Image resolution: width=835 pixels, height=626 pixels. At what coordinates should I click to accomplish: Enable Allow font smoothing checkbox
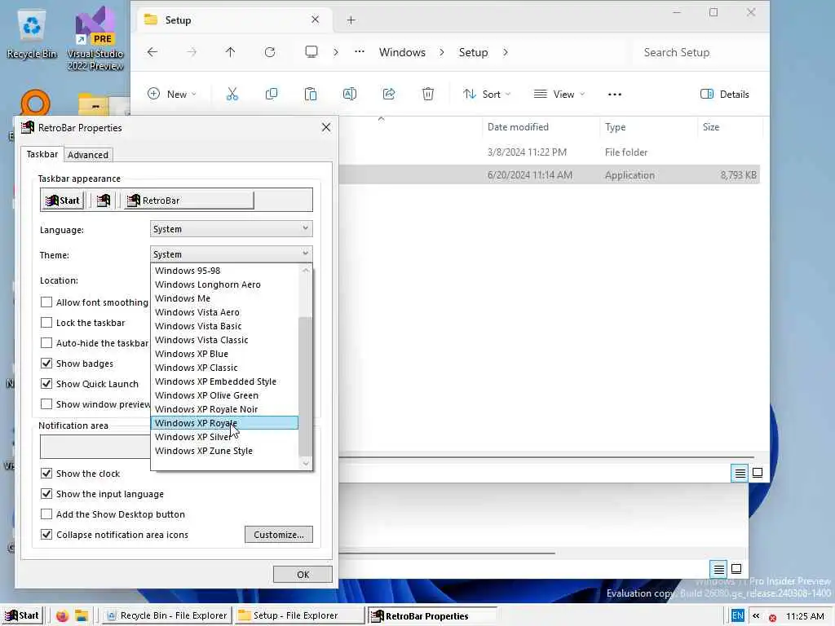pos(46,302)
